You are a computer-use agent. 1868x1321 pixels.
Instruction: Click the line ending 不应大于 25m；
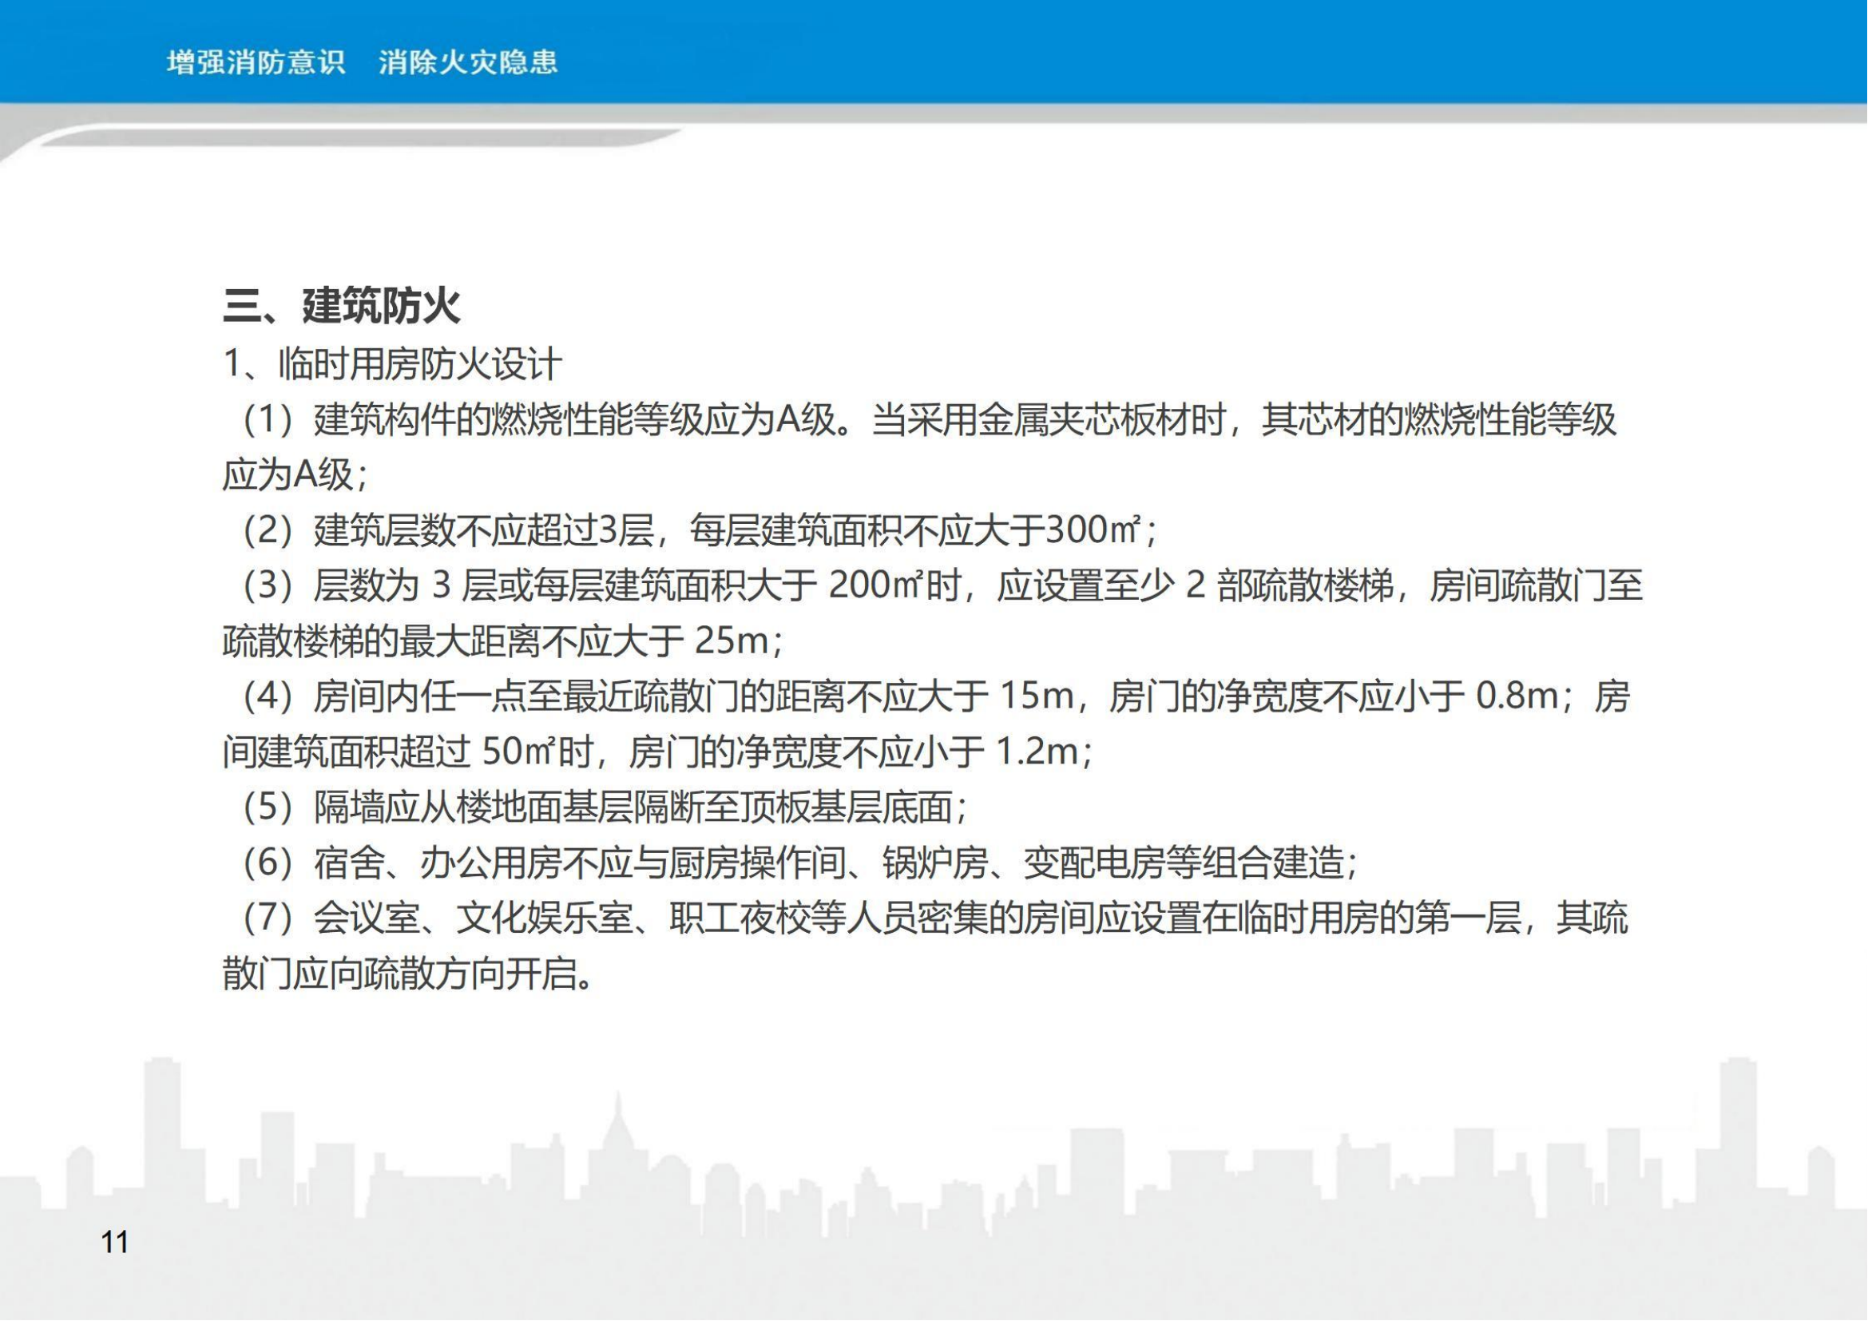coord(504,641)
